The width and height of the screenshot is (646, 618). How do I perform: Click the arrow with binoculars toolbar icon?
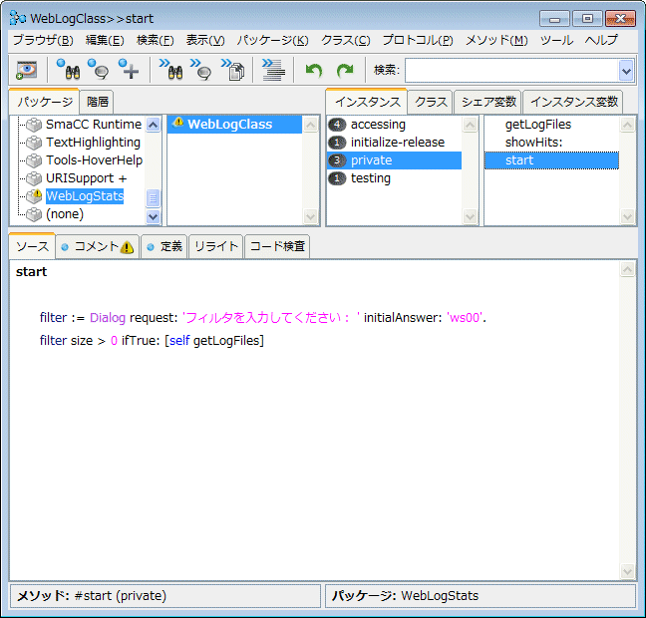click(170, 70)
